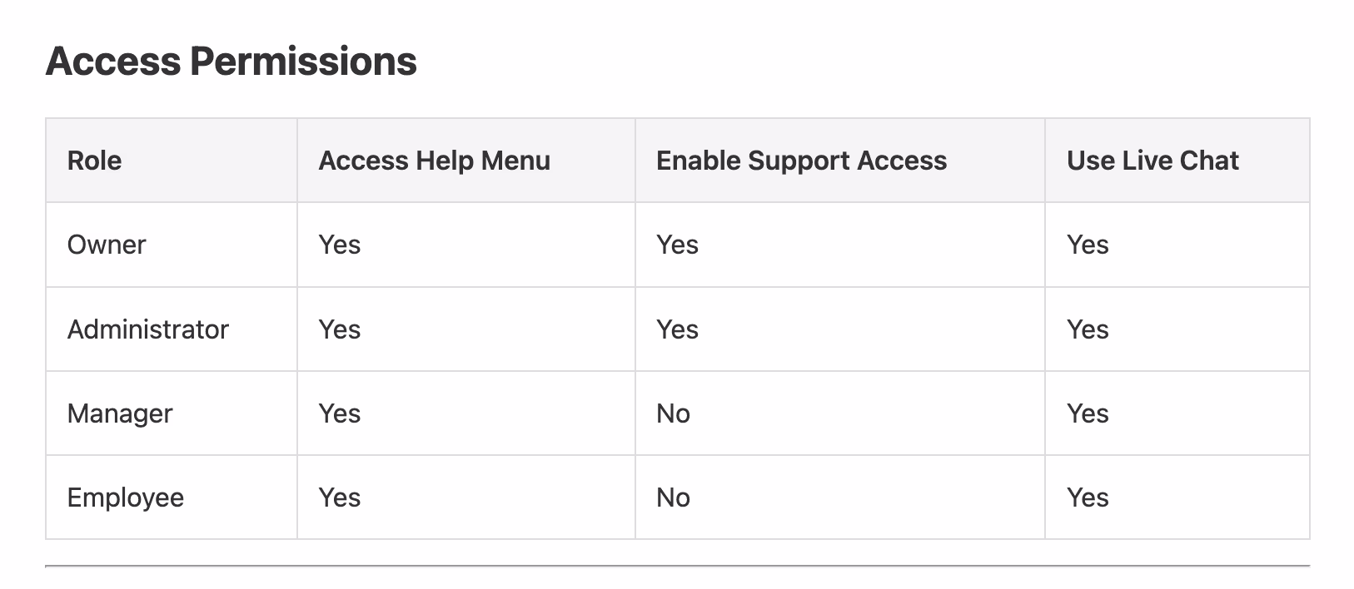Select the Administrator role cell

pyautogui.click(x=147, y=329)
